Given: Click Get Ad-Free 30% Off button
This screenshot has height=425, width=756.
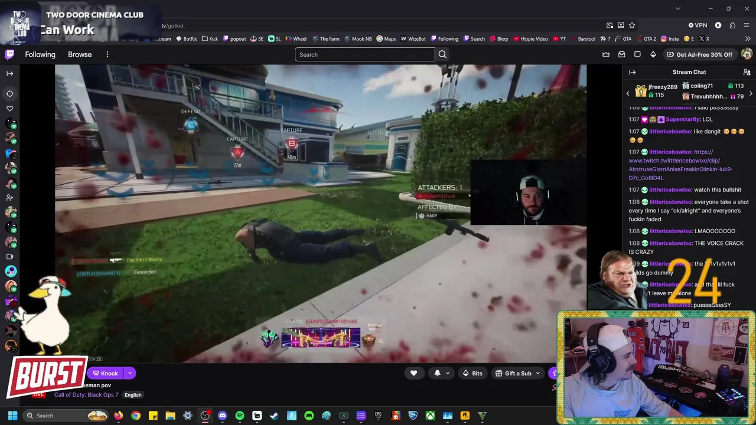Looking at the screenshot, I should tap(699, 54).
